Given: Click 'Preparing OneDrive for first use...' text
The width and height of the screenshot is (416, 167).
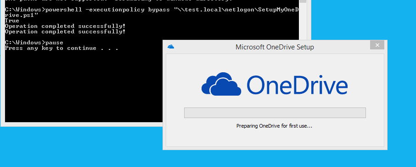Looking at the screenshot, I should tap(274, 126).
